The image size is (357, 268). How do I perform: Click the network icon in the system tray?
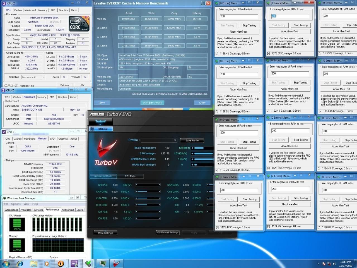pyautogui.click(x=329, y=263)
